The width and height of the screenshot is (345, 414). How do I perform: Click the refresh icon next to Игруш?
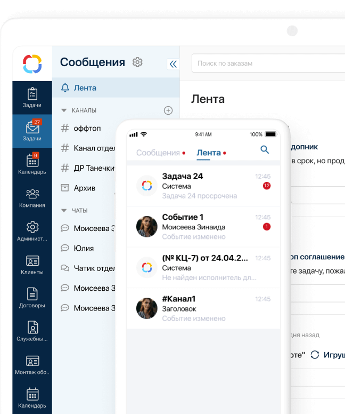315,355
